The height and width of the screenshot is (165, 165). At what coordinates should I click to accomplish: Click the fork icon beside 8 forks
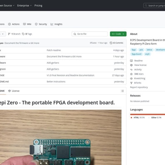[x=131, y=83]
